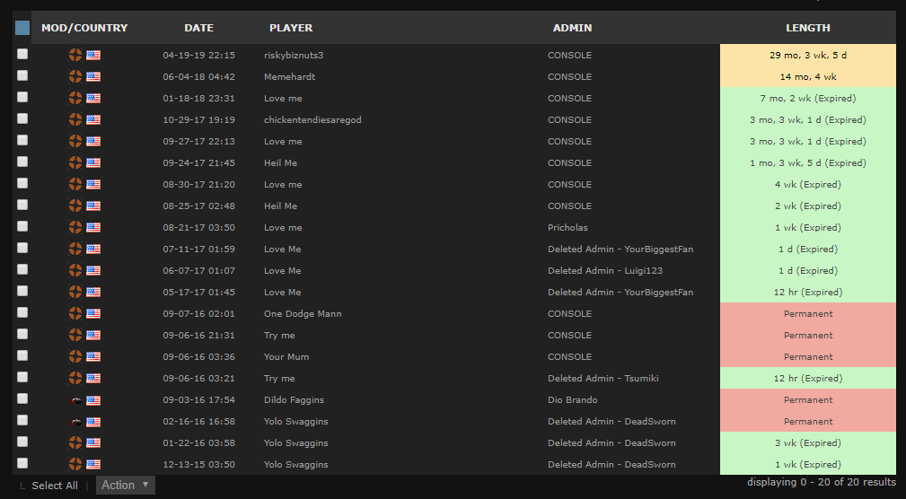906x499 pixels.
Task: Click the TF2 icon beside chickentendiesaregod's ban
Action: point(75,119)
